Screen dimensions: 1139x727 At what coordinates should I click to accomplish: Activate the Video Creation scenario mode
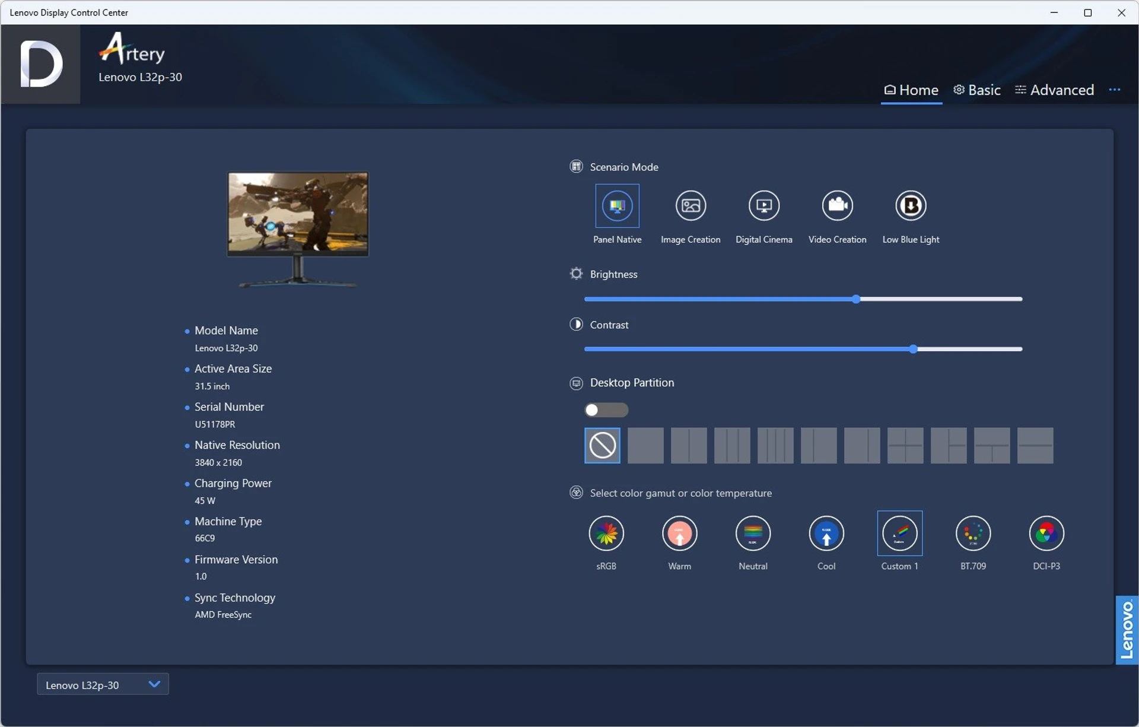[x=837, y=206]
